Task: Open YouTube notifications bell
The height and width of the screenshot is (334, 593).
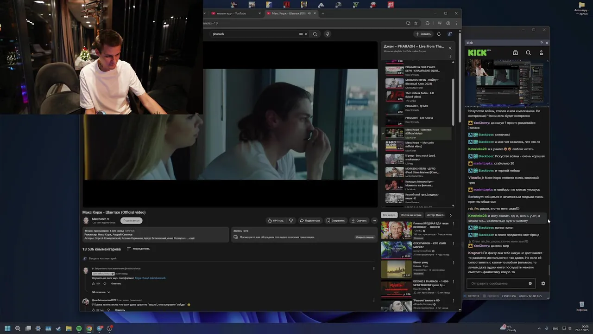Action: tap(439, 34)
